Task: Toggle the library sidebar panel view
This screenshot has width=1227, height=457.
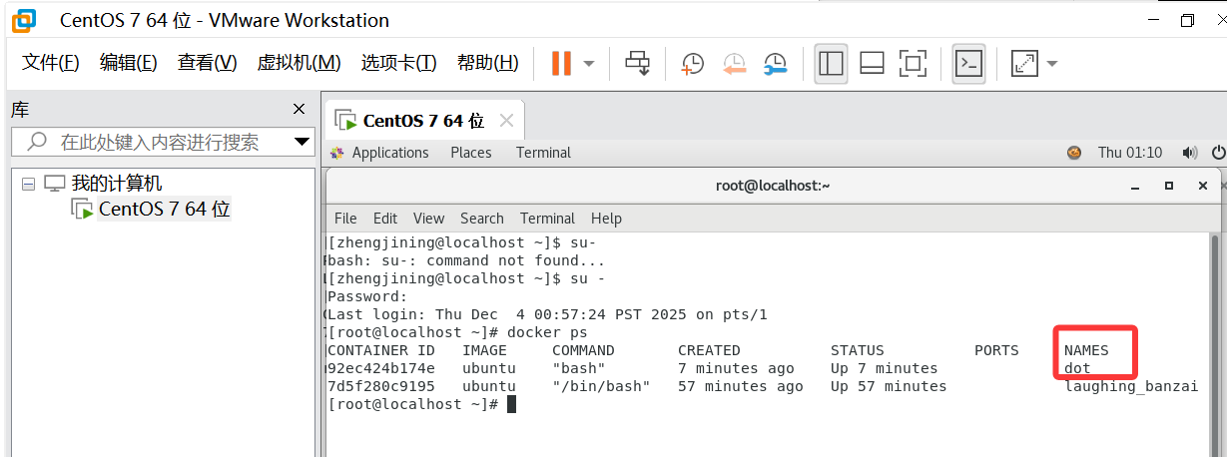Action: pos(831,63)
